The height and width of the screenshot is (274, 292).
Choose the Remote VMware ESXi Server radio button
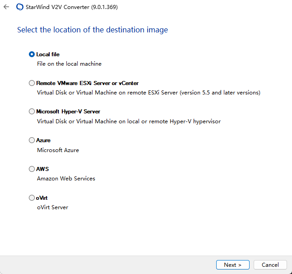click(32, 83)
